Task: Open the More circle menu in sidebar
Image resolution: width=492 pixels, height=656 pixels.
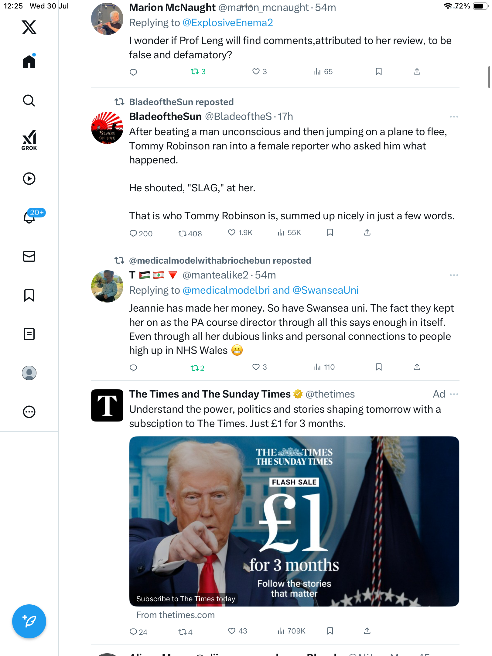Action: pos(29,412)
